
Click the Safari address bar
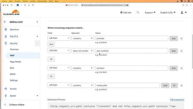(x=105, y=5)
